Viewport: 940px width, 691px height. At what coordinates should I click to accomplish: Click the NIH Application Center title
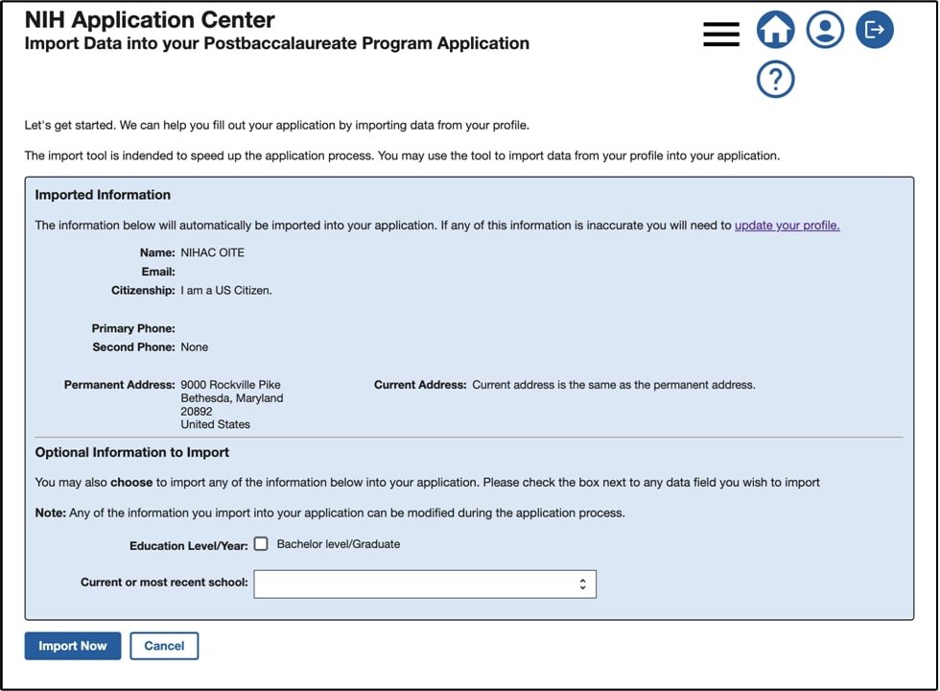point(150,19)
